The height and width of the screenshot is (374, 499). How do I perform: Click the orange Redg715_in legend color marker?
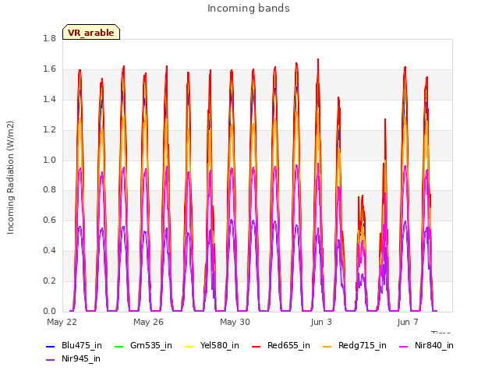(x=327, y=347)
